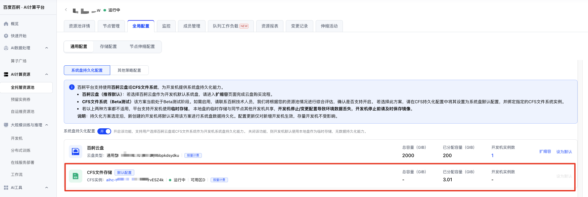Open the 资源池详情 tab
This screenshot has height=197, width=588.
(x=80, y=26)
